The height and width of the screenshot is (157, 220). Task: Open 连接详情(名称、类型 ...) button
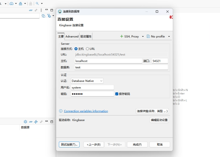pos(152,111)
